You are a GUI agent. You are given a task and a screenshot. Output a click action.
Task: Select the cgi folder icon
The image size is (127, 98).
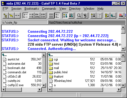[51, 59]
